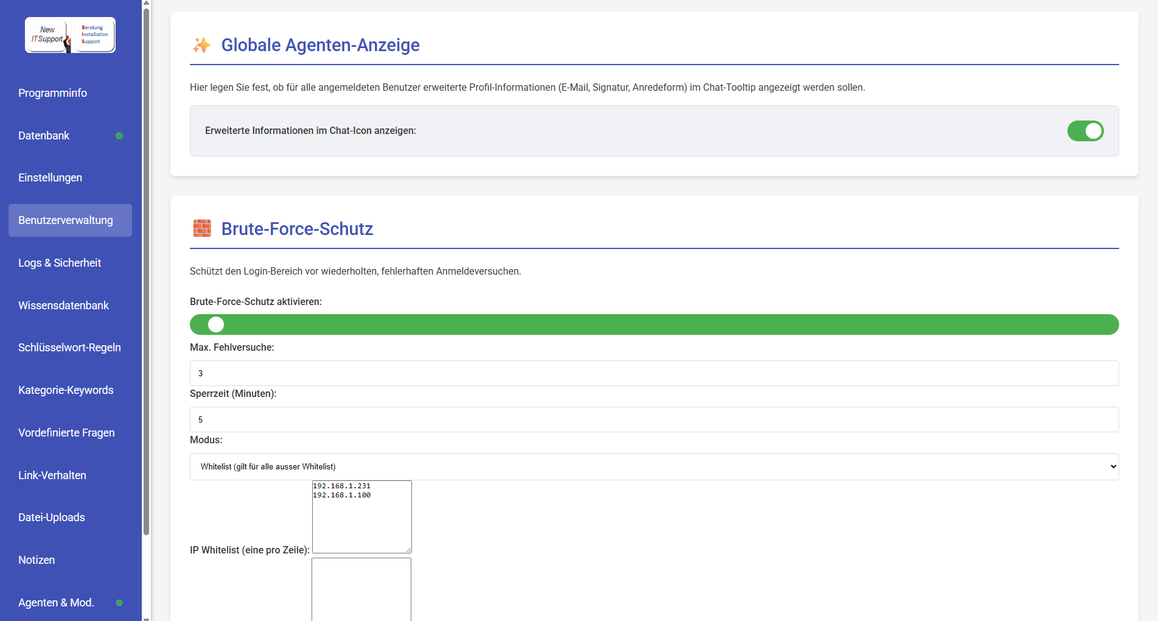The image size is (1158, 621).
Task: Click the brick wall Brute-Force-Schutz icon
Action: pos(202,228)
